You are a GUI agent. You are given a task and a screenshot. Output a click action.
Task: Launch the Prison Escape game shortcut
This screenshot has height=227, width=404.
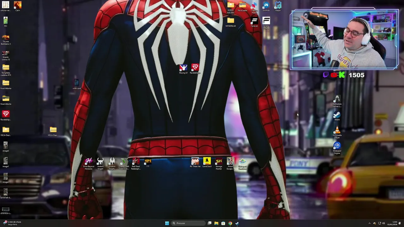tap(230, 164)
